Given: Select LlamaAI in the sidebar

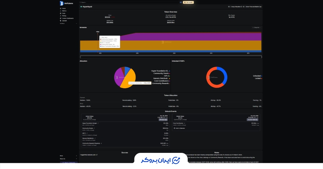Looking at the screenshot, I should [64, 21].
